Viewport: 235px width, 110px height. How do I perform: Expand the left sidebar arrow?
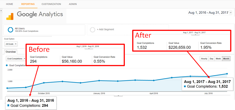click(x=1, y=11)
